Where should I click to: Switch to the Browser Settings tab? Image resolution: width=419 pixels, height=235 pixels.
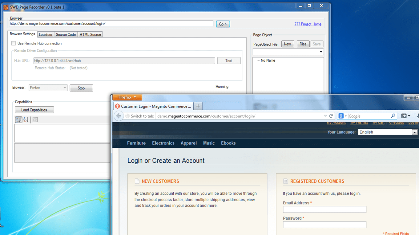pos(22,34)
